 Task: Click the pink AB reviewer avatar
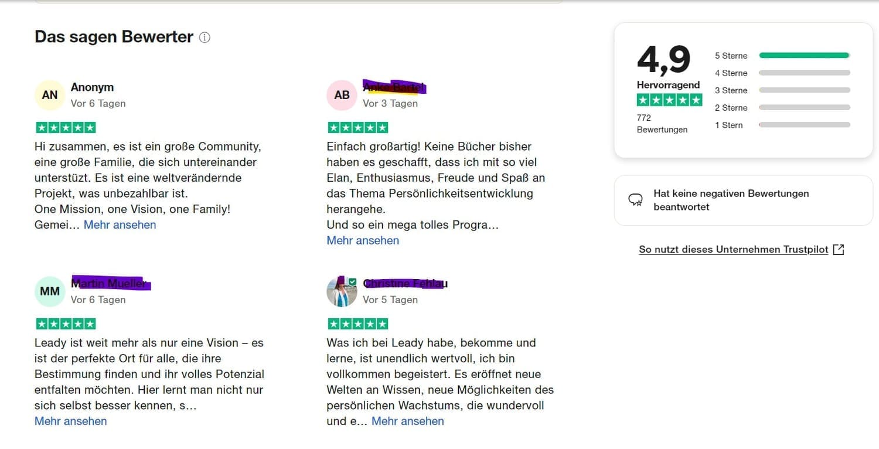point(342,95)
